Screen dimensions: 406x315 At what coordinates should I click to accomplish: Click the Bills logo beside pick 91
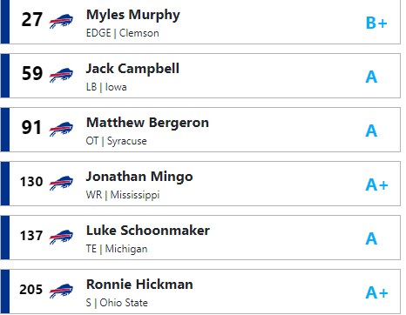point(61,129)
